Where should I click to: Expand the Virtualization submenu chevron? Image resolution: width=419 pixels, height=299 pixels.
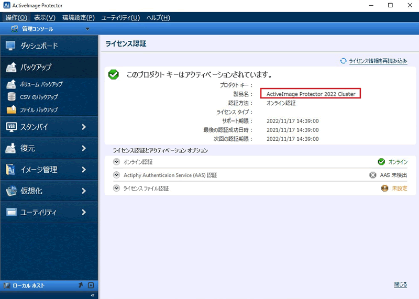tap(84, 191)
